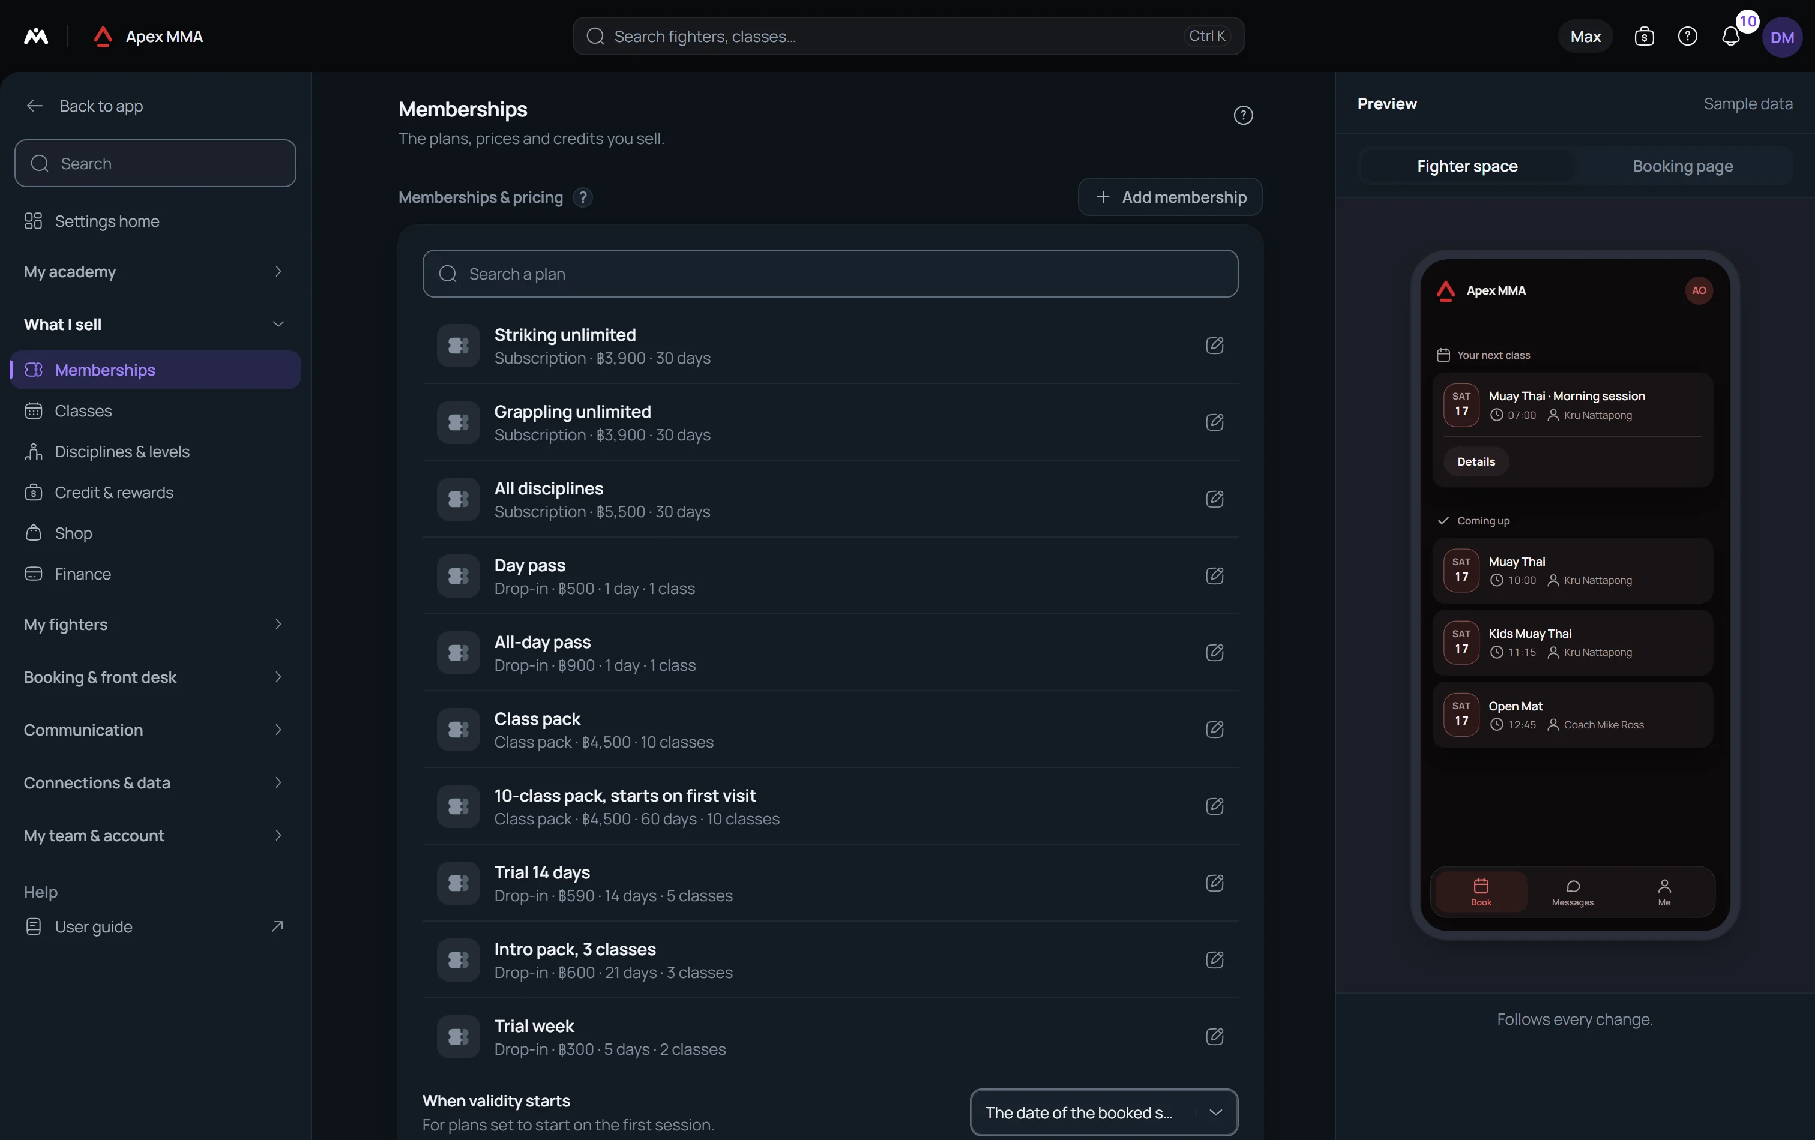
Task: Click the help icon beside Memberships title
Action: tap(1243, 115)
